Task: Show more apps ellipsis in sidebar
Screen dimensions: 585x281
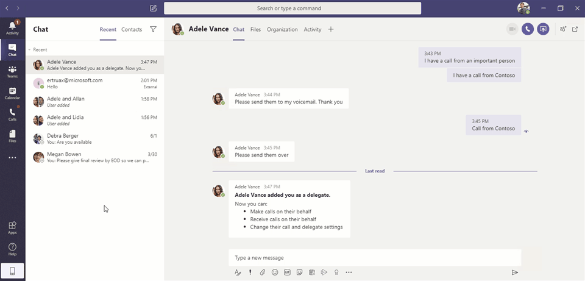Action: coord(12,158)
